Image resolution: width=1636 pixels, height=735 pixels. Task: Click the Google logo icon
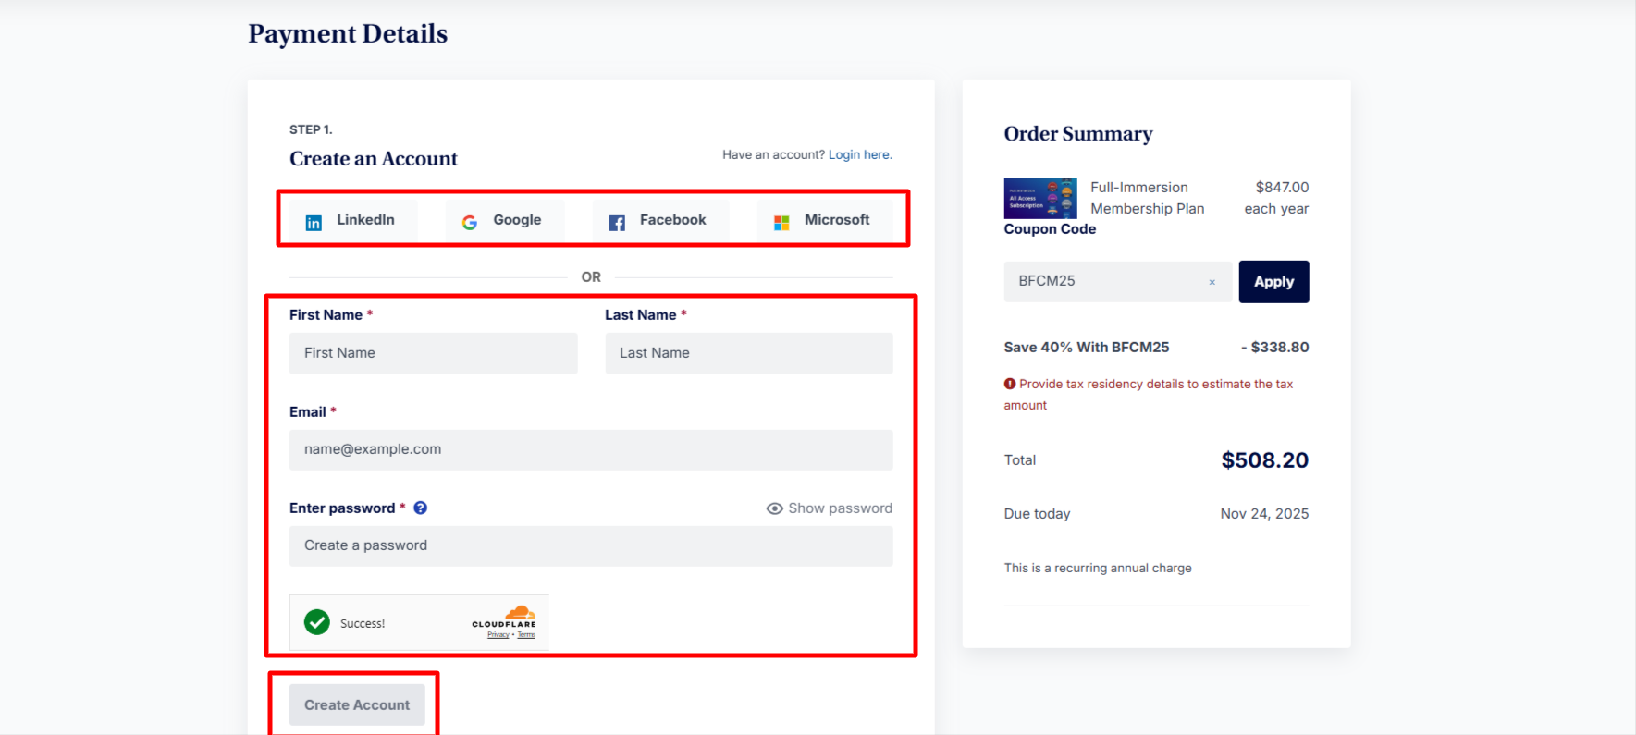coord(470,222)
